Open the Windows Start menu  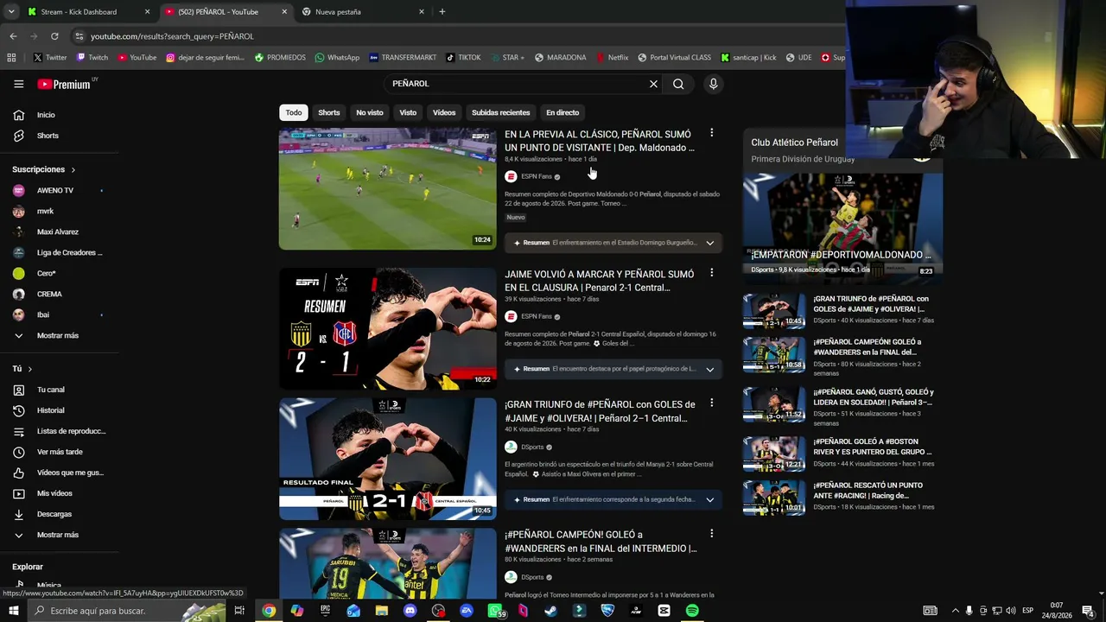click(x=13, y=611)
